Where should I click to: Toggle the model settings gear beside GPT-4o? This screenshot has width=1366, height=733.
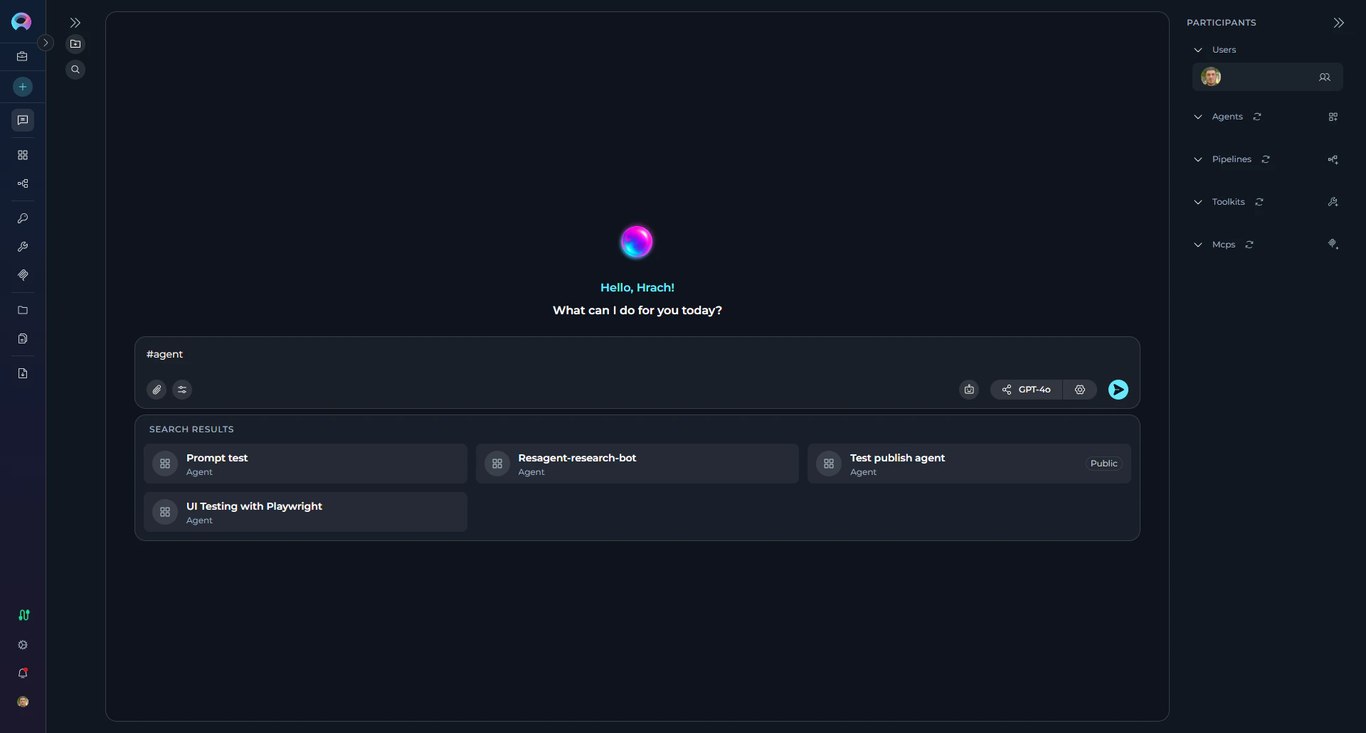1079,389
